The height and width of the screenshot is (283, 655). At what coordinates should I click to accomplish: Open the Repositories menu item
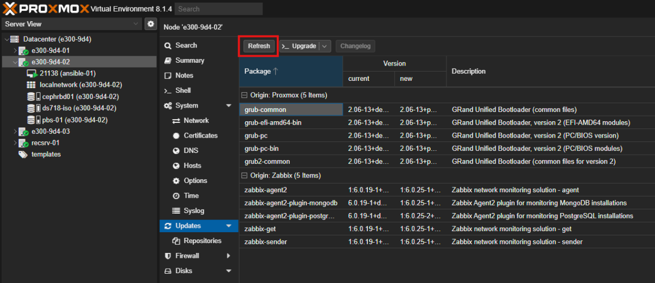pos(199,241)
